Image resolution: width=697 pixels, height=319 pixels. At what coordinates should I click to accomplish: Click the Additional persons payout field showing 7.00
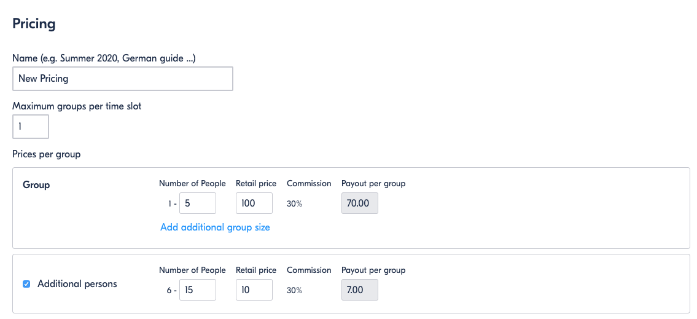(x=359, y=290)
